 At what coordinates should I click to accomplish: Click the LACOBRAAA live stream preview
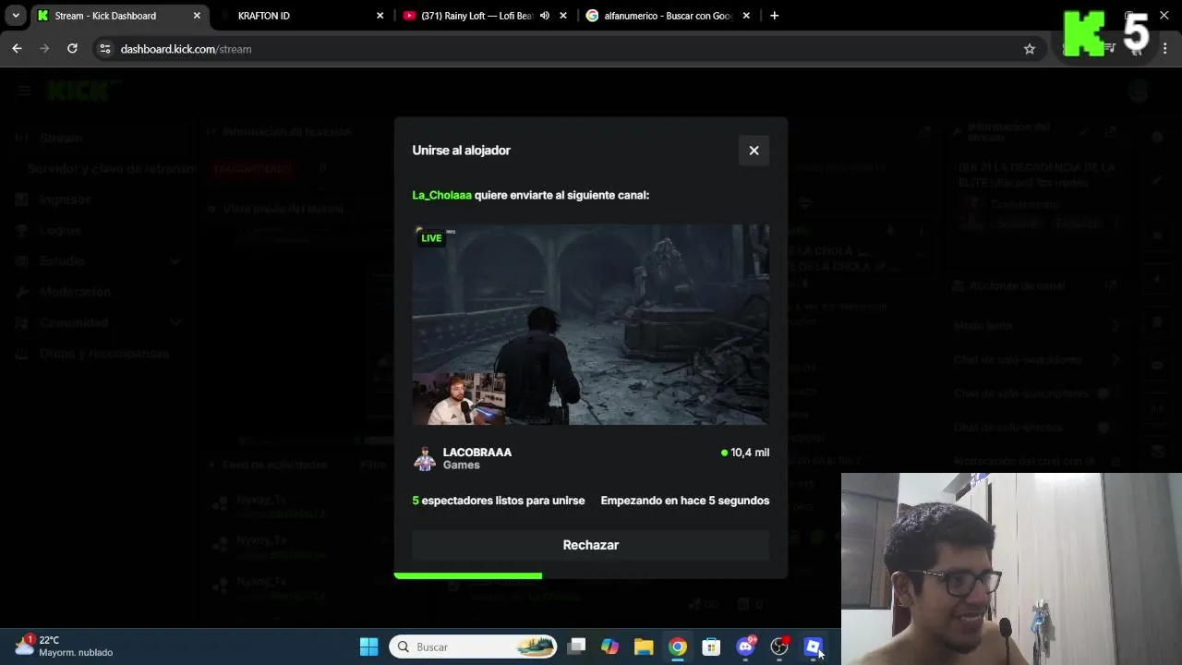click(591, 324)
